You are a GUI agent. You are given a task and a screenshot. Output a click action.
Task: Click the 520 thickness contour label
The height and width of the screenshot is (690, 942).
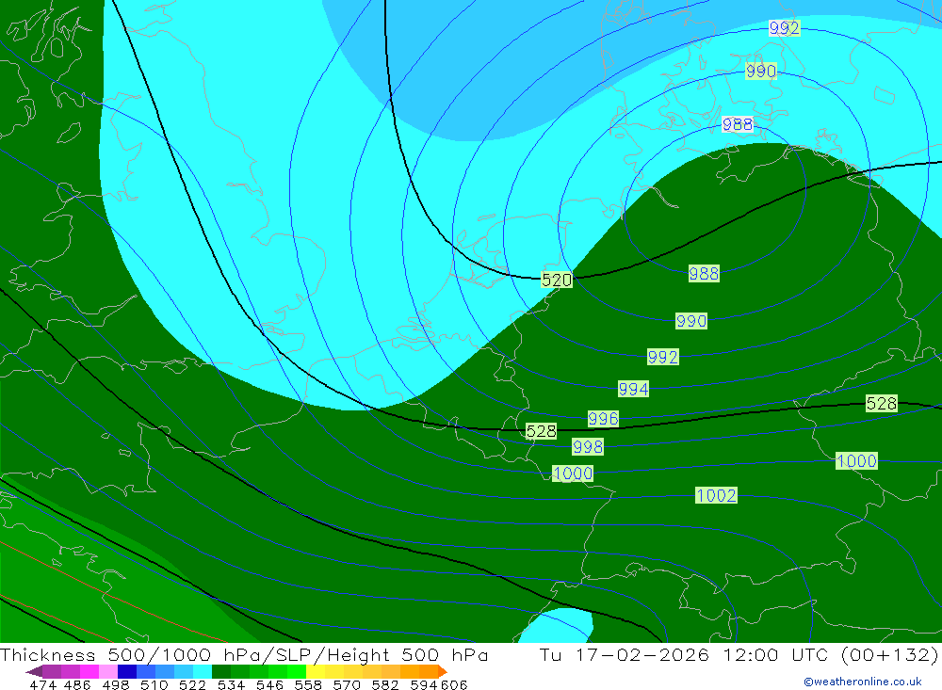click(x=557, y=280)
